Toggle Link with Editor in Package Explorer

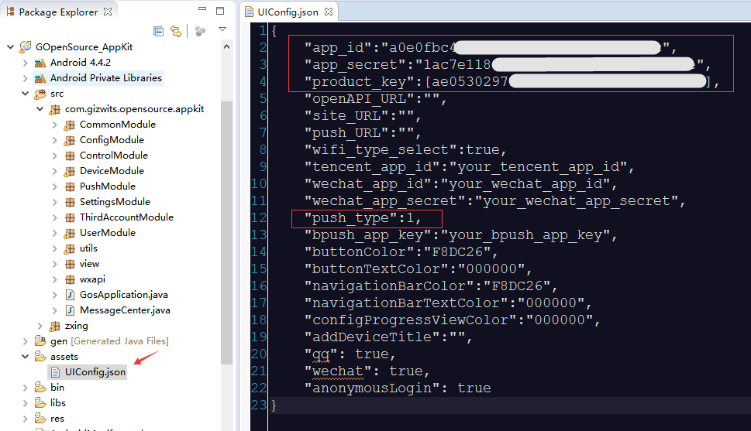(x=176, y=31)
